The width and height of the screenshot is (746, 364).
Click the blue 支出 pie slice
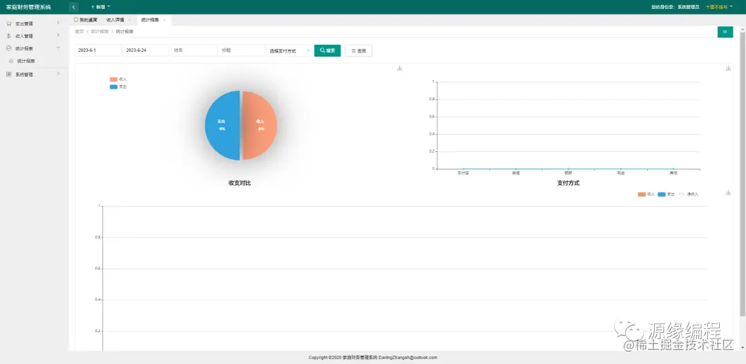[222, 125]
